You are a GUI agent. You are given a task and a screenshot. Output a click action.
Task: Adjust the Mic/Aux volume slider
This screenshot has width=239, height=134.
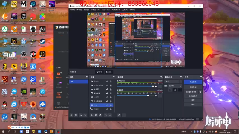click(136, 86)
